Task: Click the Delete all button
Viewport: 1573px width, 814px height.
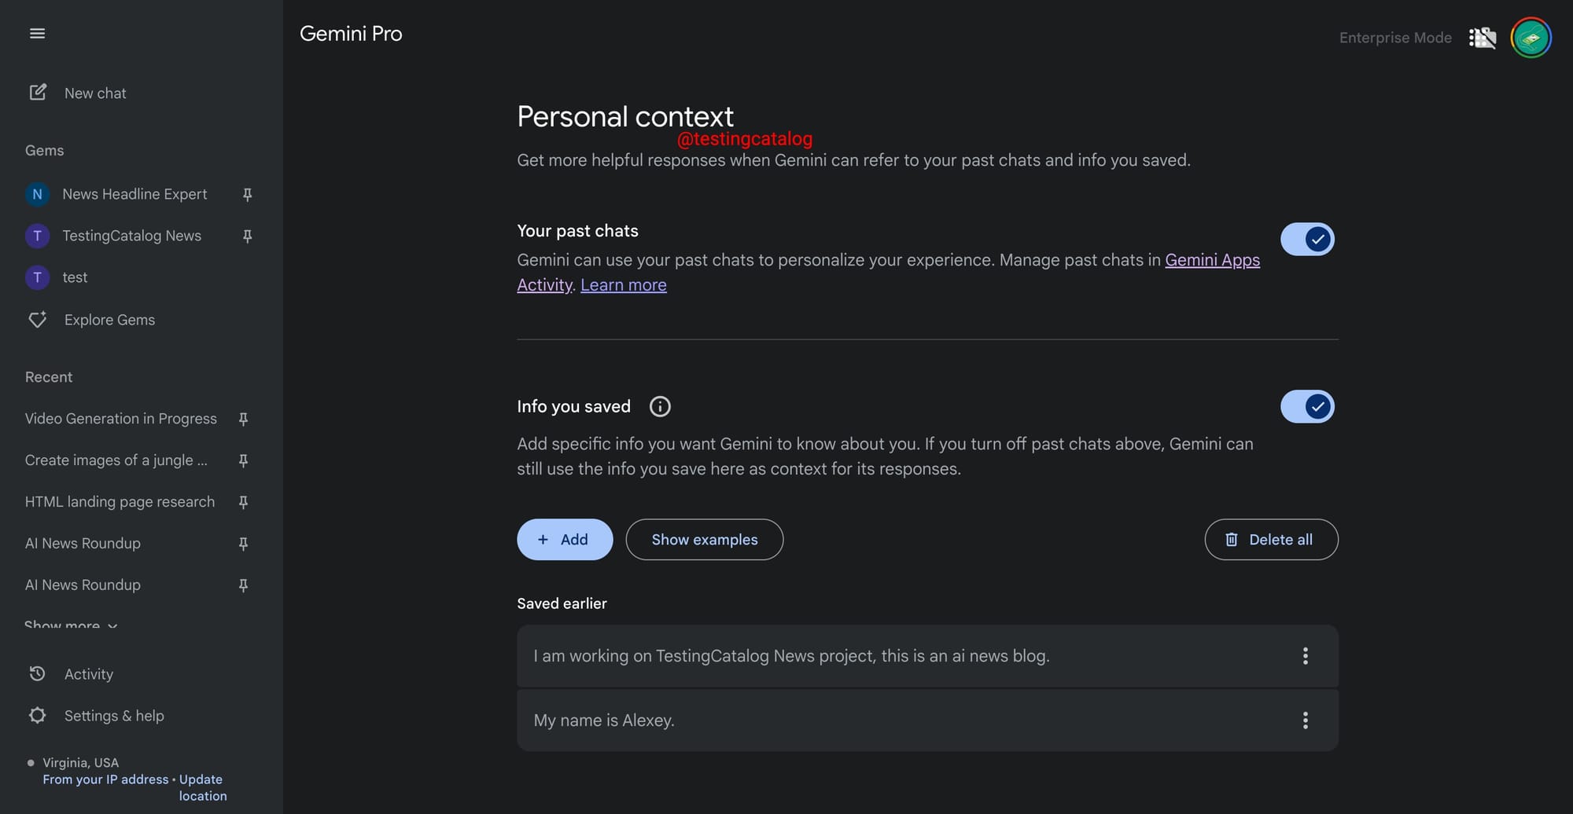Action: [1270, 540]
